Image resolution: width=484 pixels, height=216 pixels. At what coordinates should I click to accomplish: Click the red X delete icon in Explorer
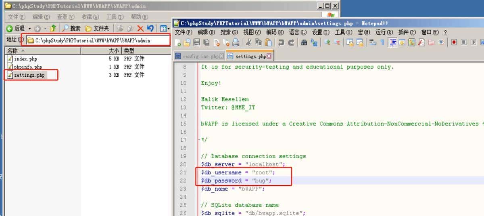140,28
